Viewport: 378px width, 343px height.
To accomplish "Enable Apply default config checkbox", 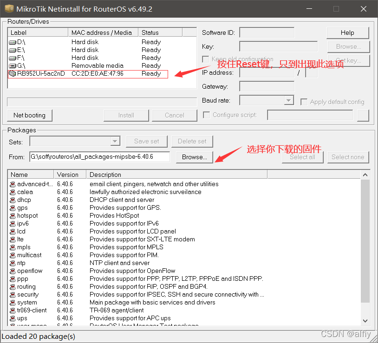I will click(x=304, y=102).
